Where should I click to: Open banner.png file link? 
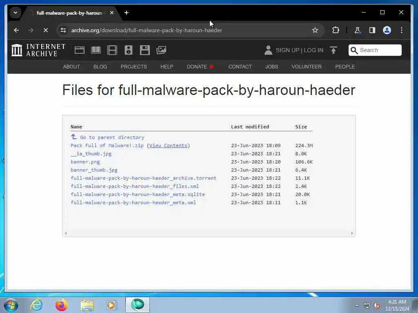85,162
